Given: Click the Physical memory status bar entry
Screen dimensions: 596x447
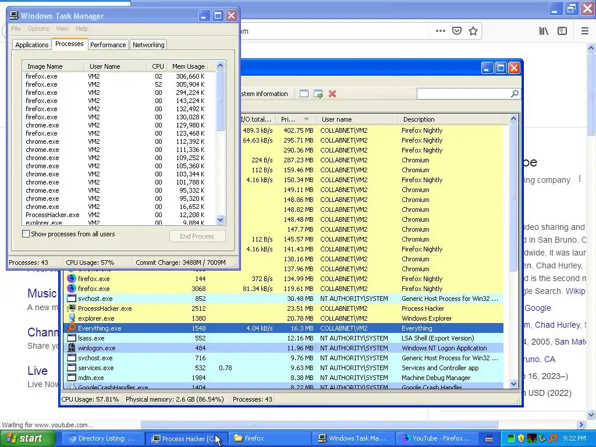Looking at the screenshot, I should tap(175, 399).
